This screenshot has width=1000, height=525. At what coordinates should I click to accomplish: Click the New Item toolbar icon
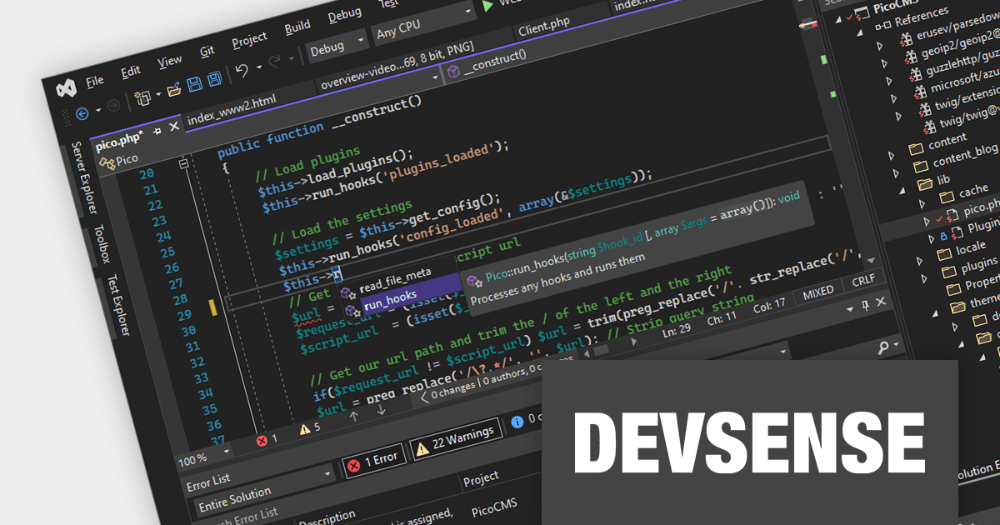point(142,96)
